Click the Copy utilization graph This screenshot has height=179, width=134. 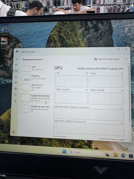point(106,82)
